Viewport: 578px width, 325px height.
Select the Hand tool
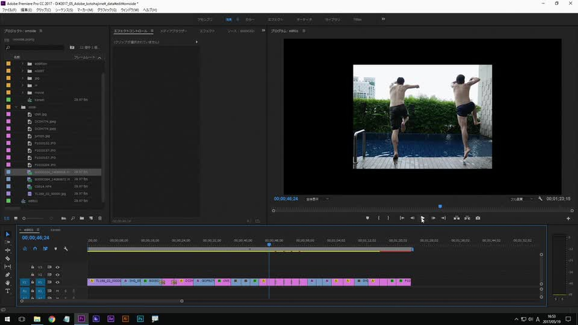(x=8, y=283)
